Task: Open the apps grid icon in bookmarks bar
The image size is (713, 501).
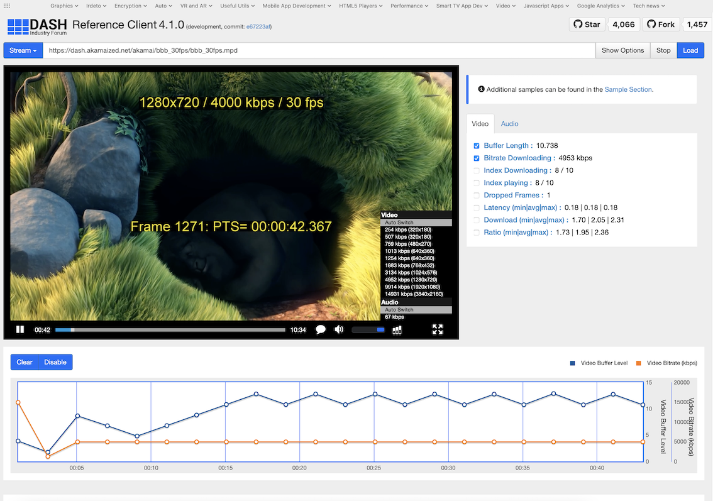Action: point(6,6)
